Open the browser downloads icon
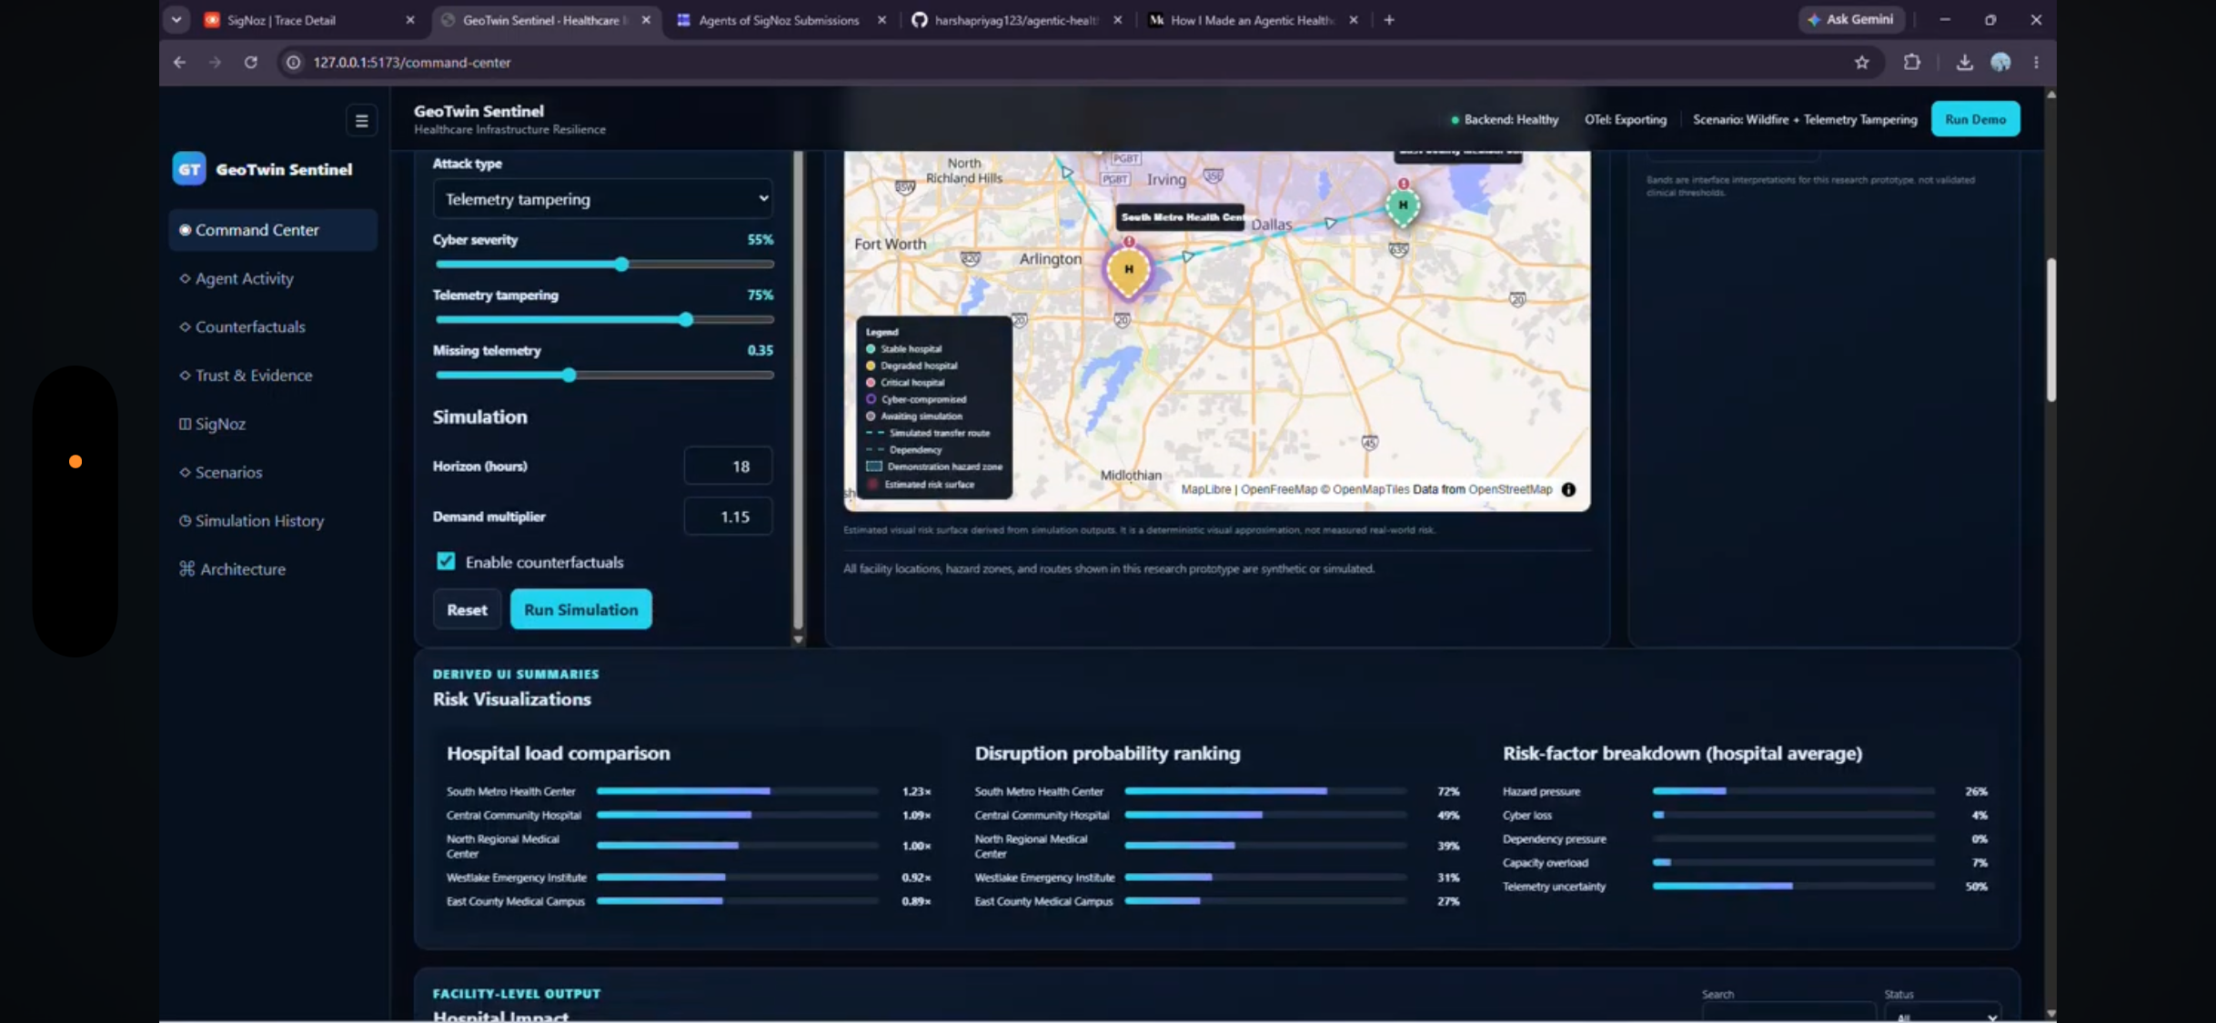Image resolution: width=2216 pixels, height=1023 pixels. point(1964,62)
